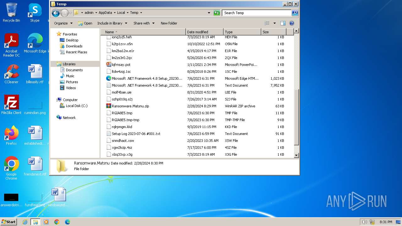Click the taskbar clock showing 8:31 PM
Viewport: 402px width, 226px height.
pos(386,222)
